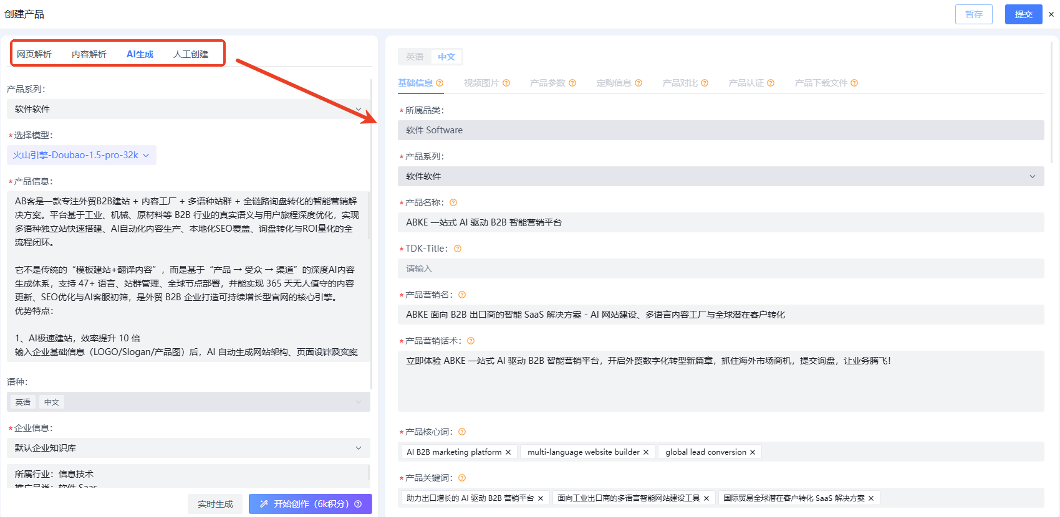Click the 开始创作 button
Screen dimensions: 1060x517
[310, 504]
